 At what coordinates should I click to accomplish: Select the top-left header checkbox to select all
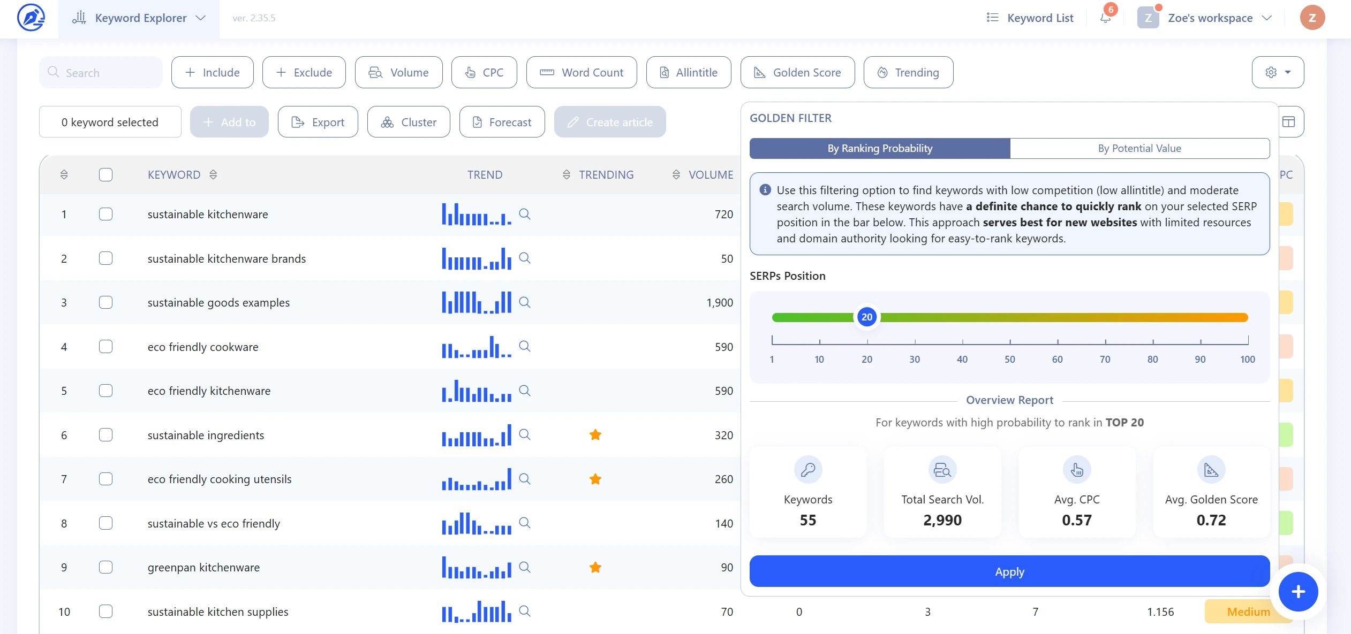point(106,175)
